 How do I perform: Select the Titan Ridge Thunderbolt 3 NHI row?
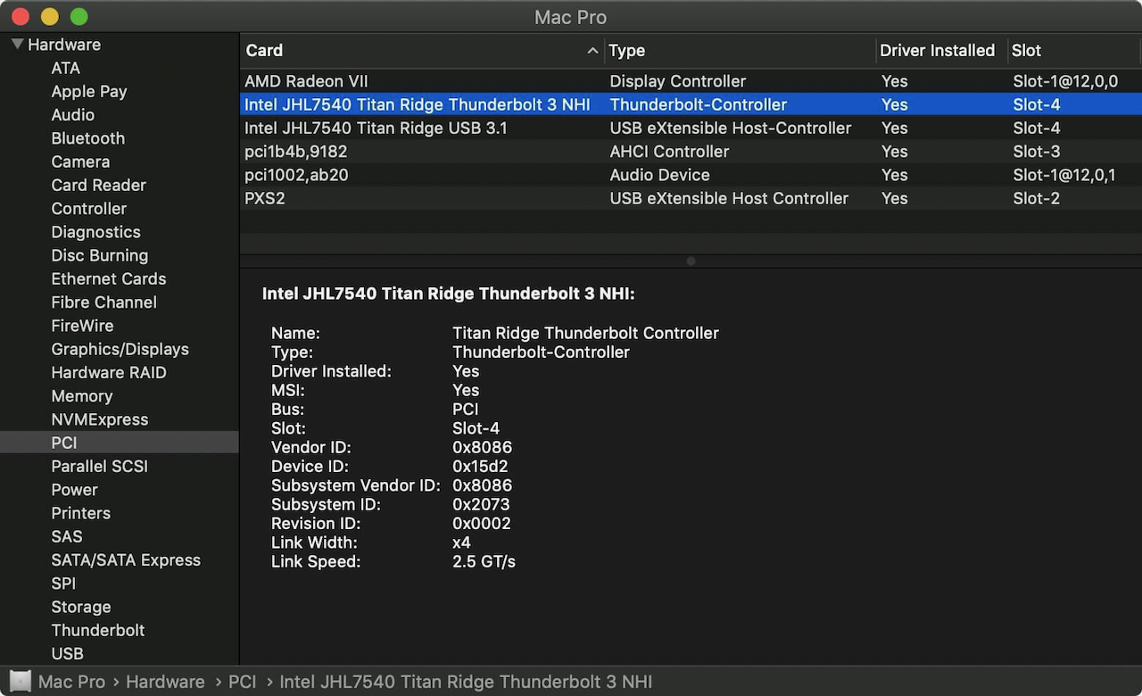(x=691, y=104)
